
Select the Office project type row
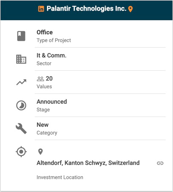click(x=100, y=36)
